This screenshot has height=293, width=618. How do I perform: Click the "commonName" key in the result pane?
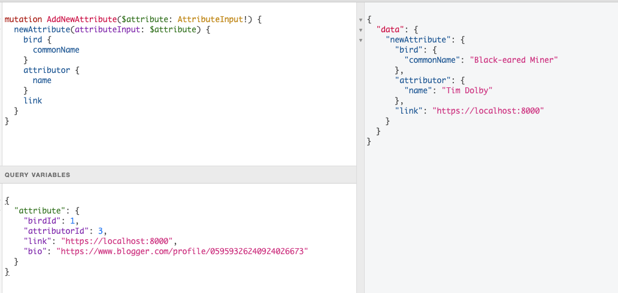[x=433, y=60]
